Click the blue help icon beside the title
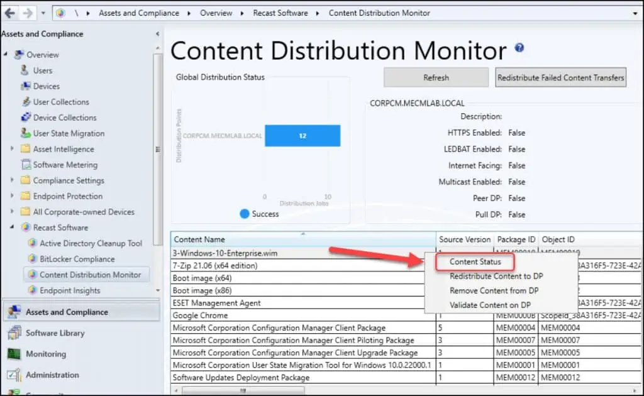Image resolution: width=644 pixels, height=396 pixels. pos(519,48)
